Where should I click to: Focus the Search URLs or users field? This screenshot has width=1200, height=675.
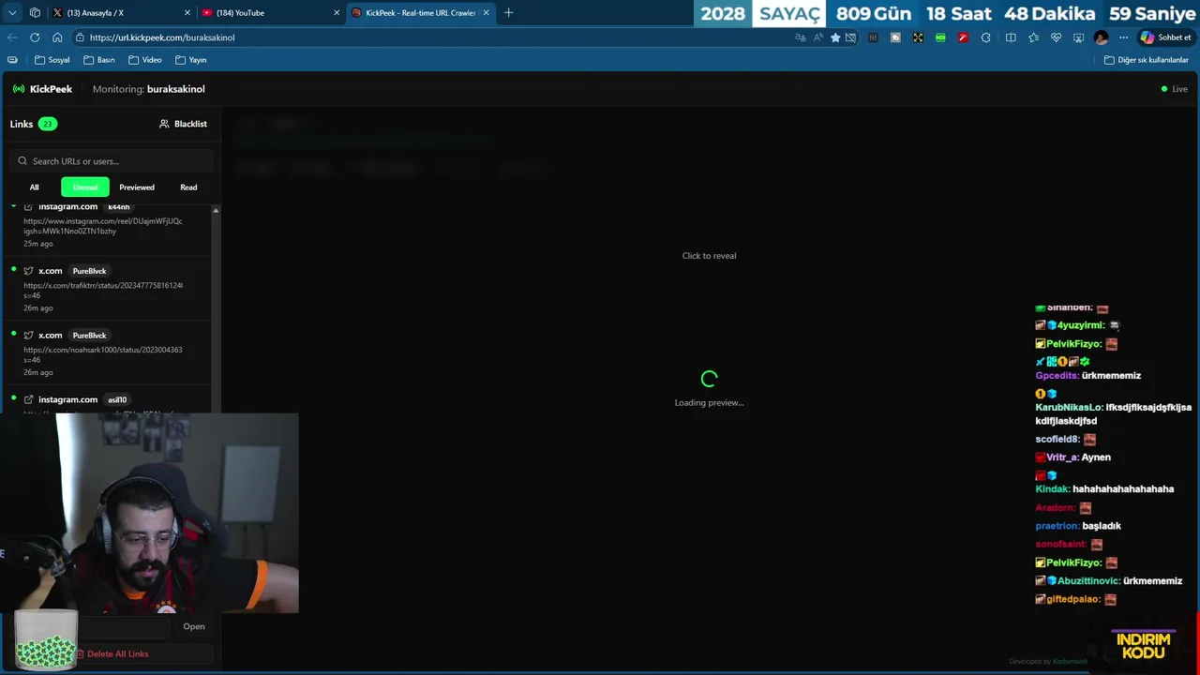(x=112, y=161)
